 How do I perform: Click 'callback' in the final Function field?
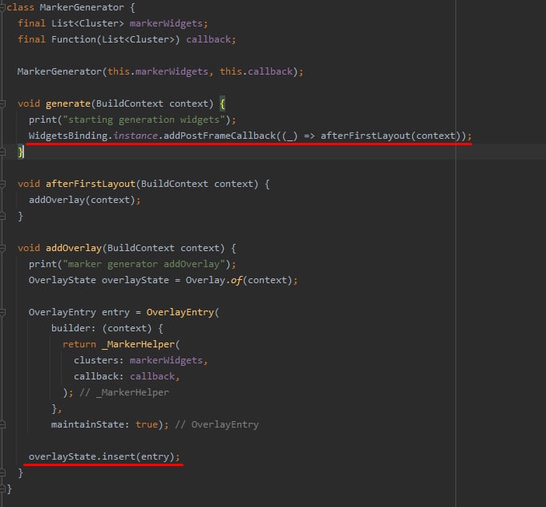[x=208, y=39]
